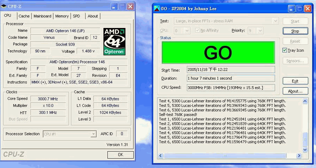This screenshot has width=316, height=168.
Task: Click the Code Name value Venus
Action: pos(49,37)
